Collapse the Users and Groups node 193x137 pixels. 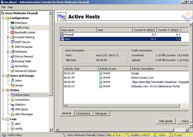click(x=3, y=76)
